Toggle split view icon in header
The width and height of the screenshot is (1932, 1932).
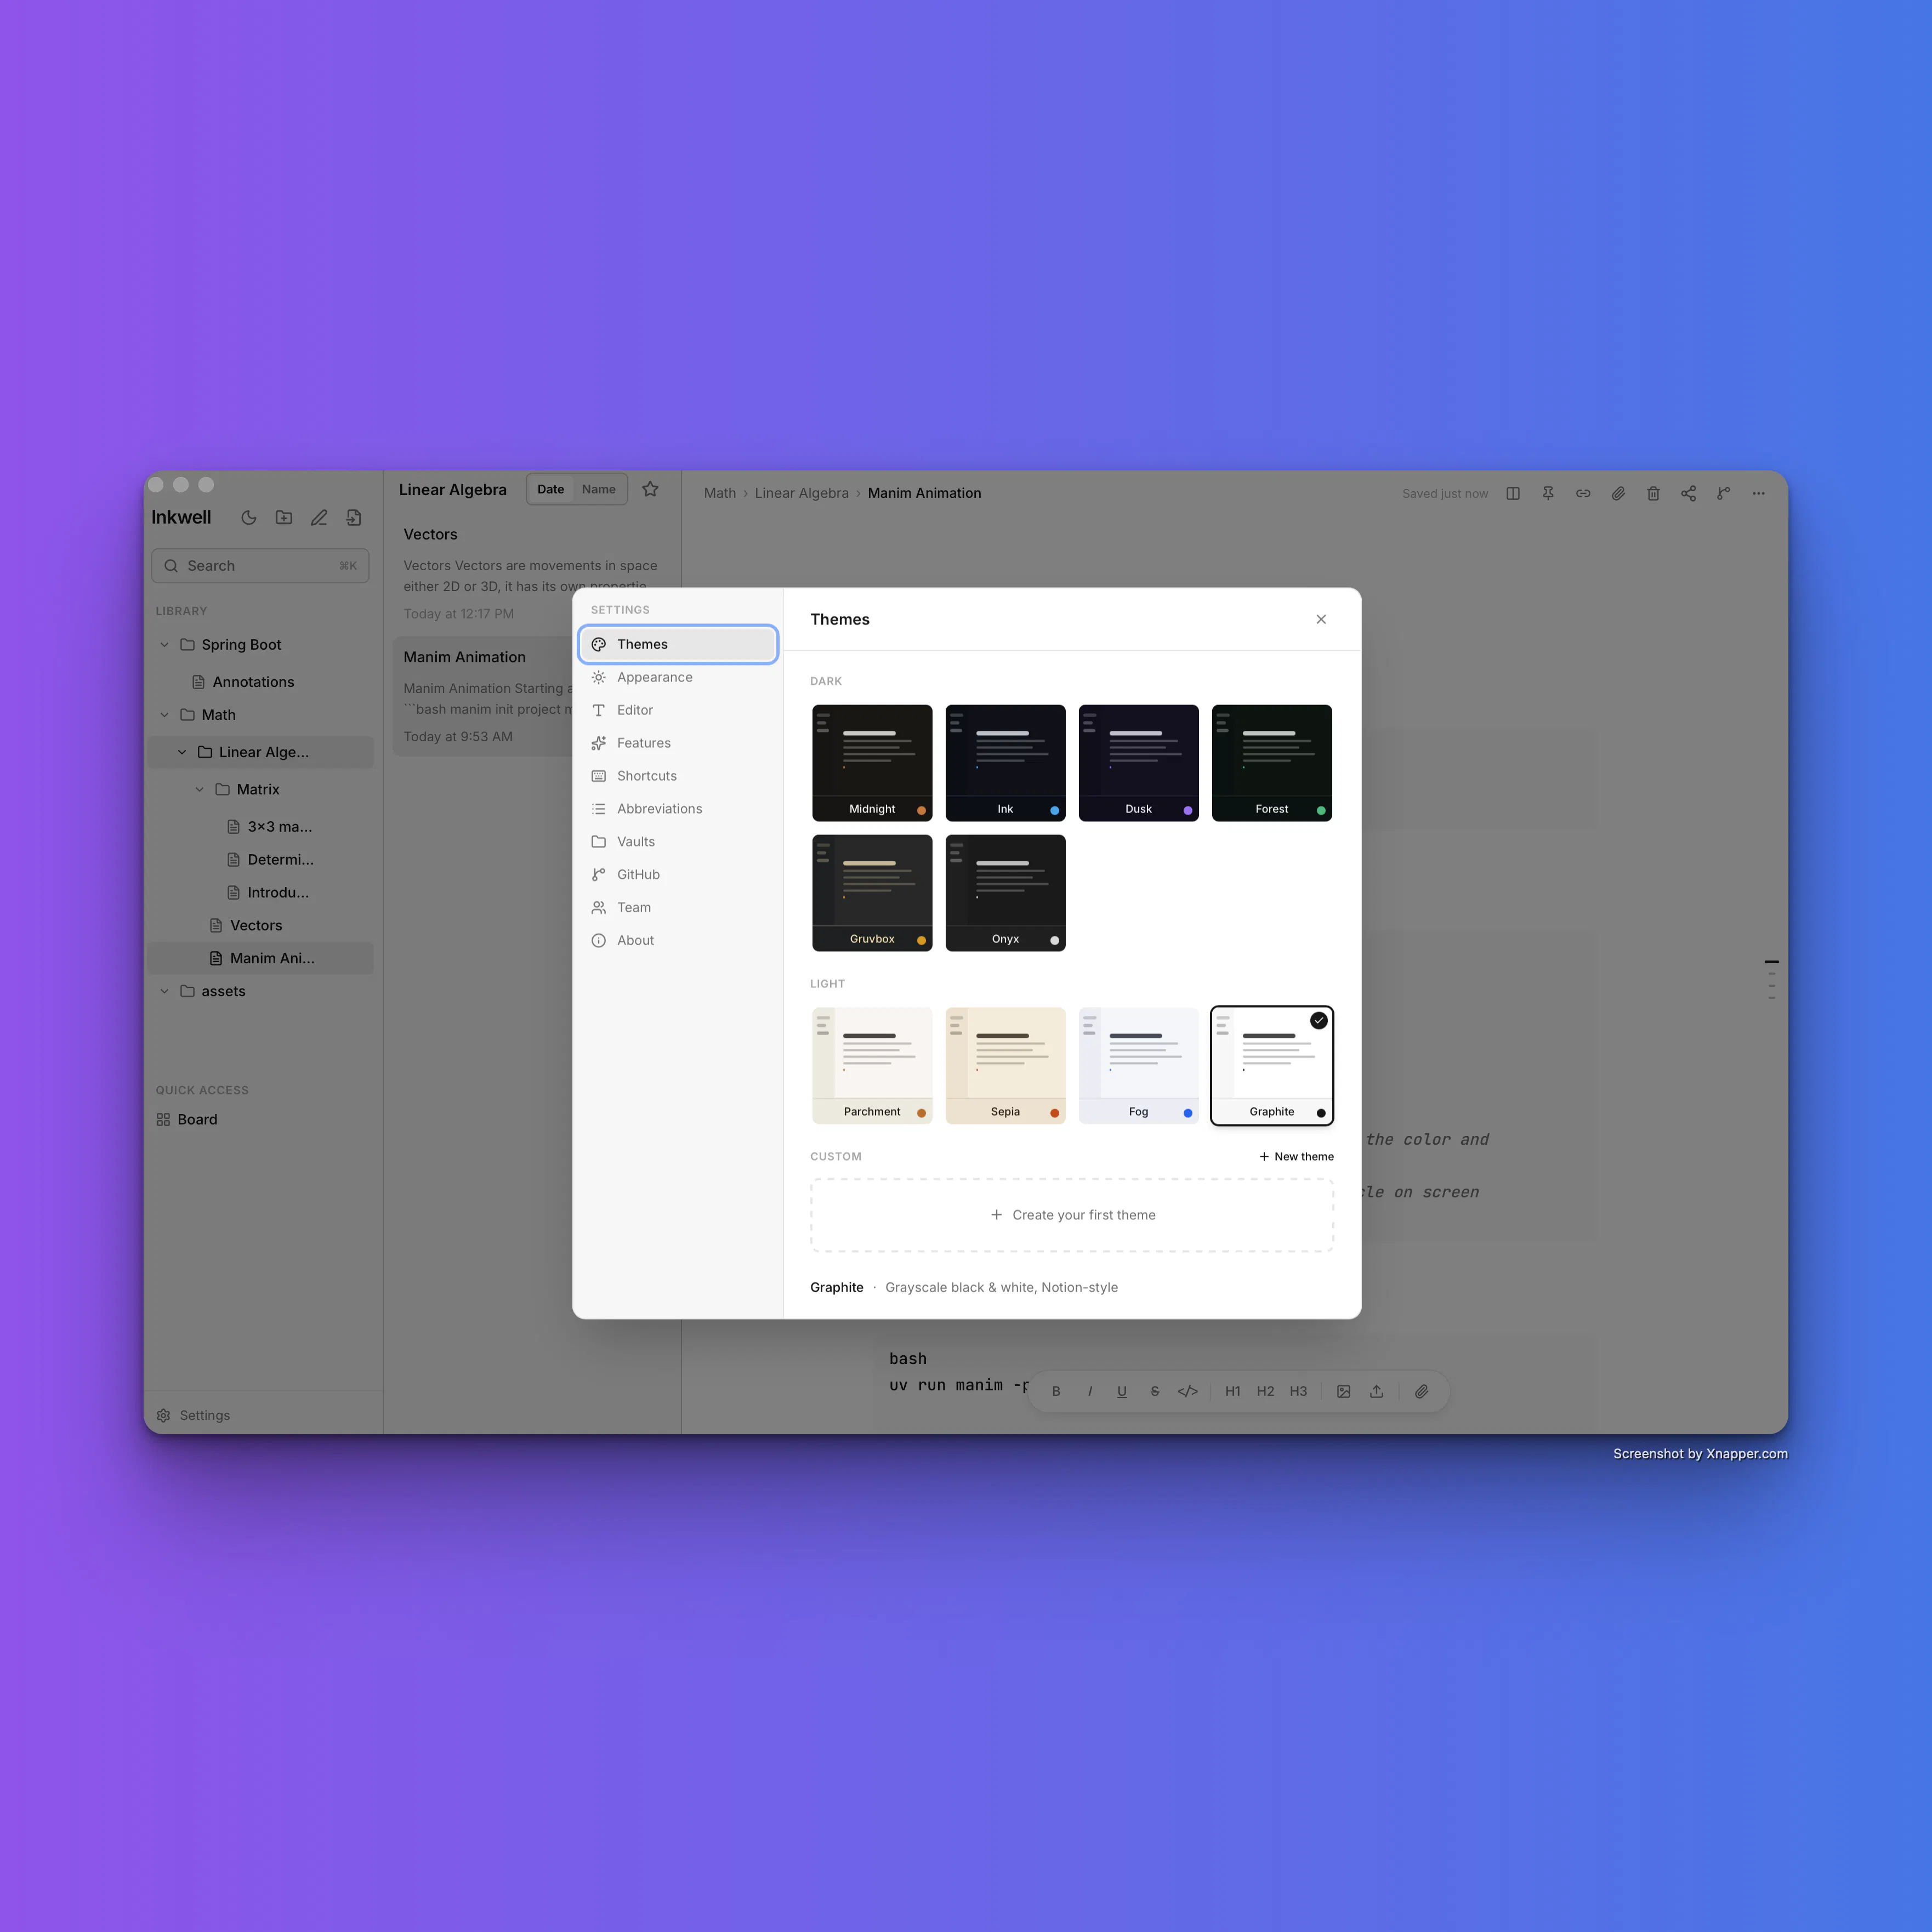[x=1513, y=493]
